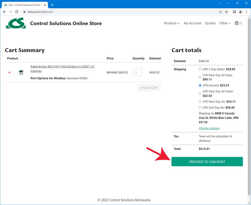This screenshot has height=205, width=251.
Task: Select UPS Ground shipping option
Action: [x=200, y=85]
